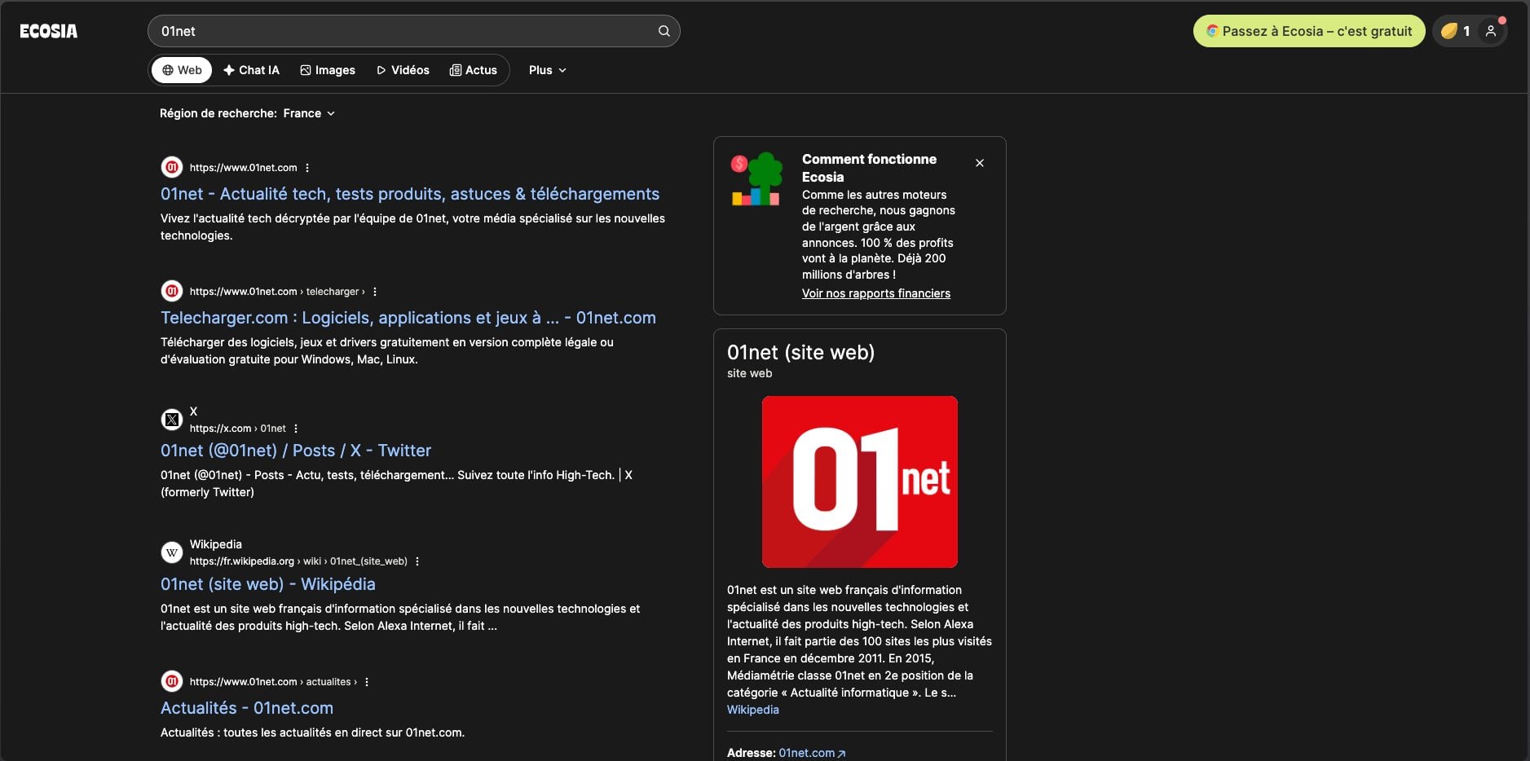This screenshot has width=1530, height=761.
Task: Click the seed counter icon
Action: pyautogui.click(x=1449, y=31)
